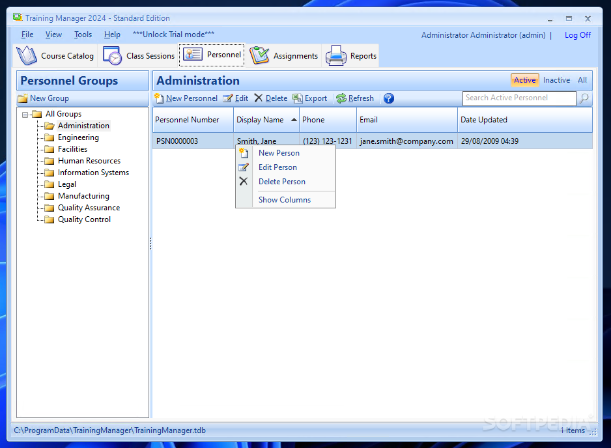Click the green Refresh arrows icon
This screenshot has height=448, width=611.
click(341, 98)
